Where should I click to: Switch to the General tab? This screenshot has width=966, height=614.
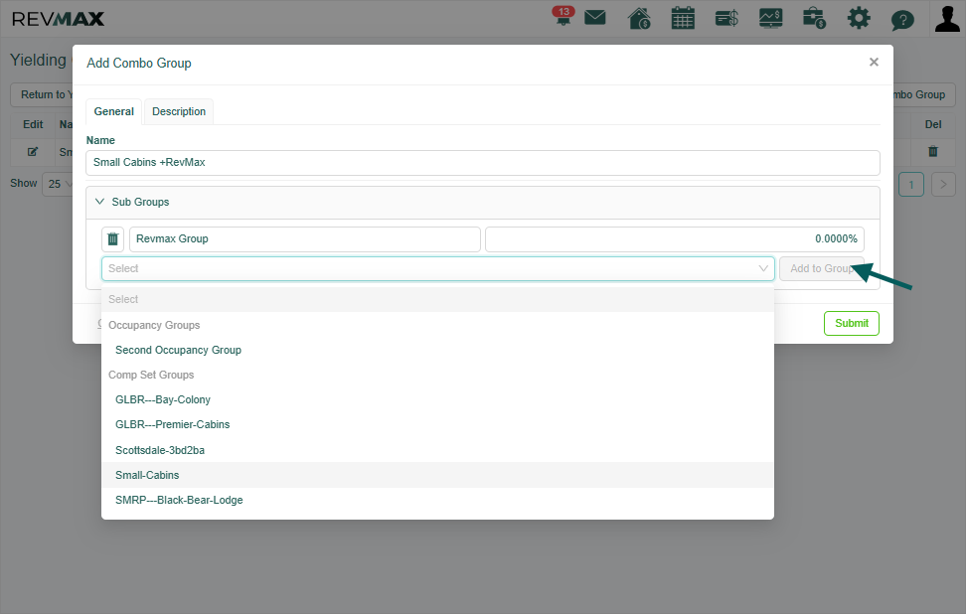tap(114, 111)
